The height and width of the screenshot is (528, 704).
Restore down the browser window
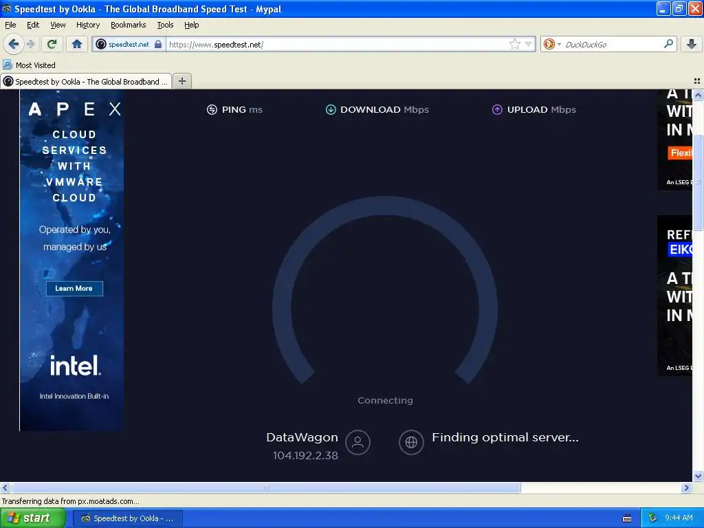(x=679, y=8)
